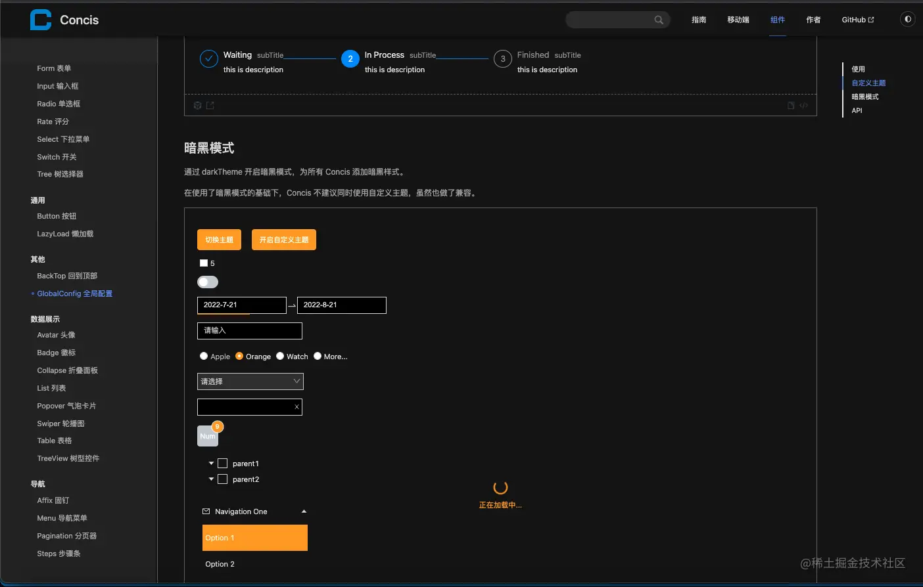Jump to API anchor in outline

pos(857,110)
